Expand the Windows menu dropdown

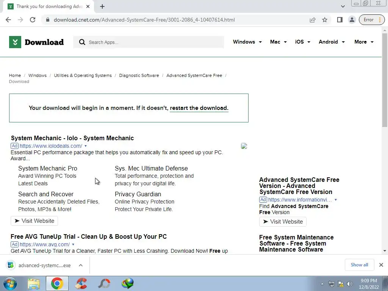tap(247, 42)
